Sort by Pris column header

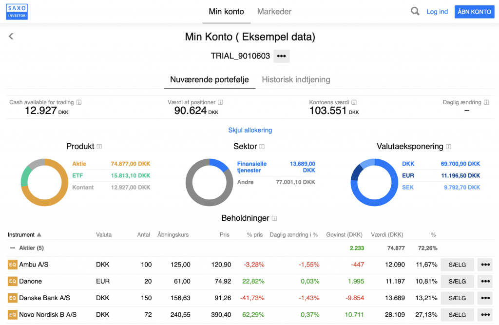pyautogui.click(x=224, y=234)
